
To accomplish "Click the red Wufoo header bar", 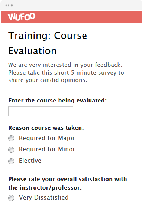I will point(71,17).
